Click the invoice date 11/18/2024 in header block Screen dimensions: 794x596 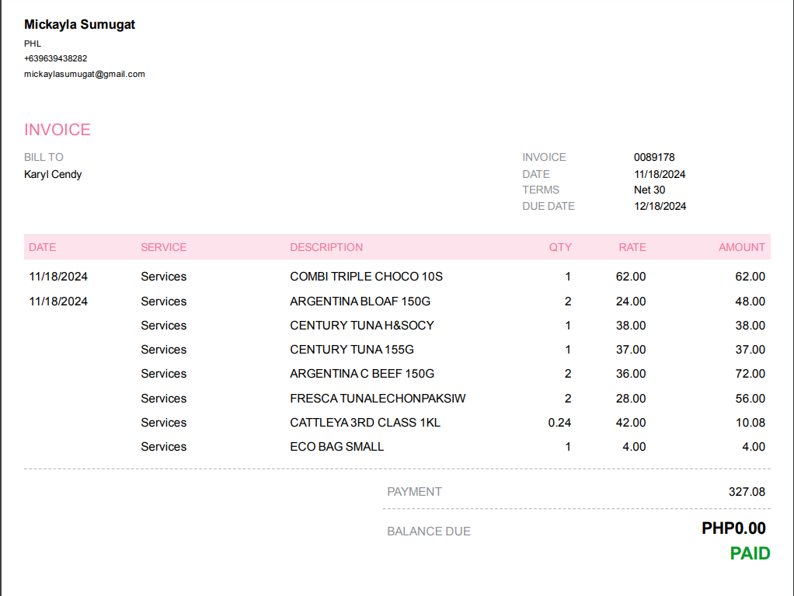pyautogui.click(x=660, y=174)
